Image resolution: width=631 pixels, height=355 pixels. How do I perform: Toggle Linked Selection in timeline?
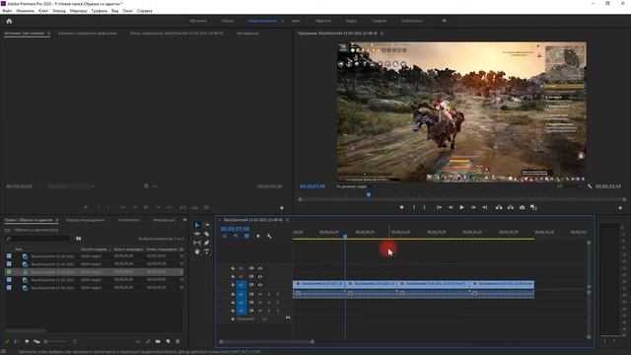pyautogui.click(x=246, y=237)
